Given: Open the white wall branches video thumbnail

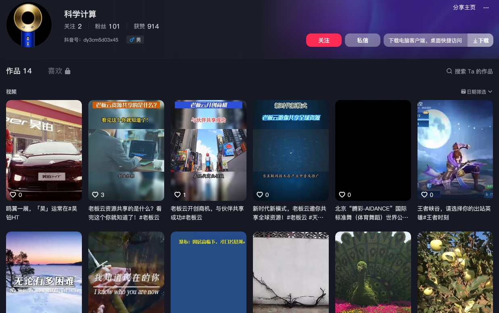Looking at the screenshot, I should pos(291,272).
